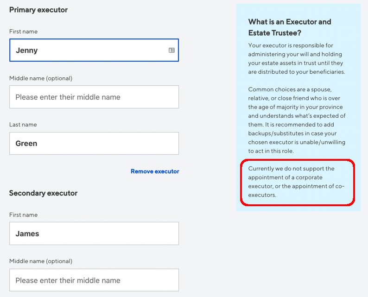Edit the secondary executor First name field
The width and height of the screenshot is (368, 297).
coord(94,234)
